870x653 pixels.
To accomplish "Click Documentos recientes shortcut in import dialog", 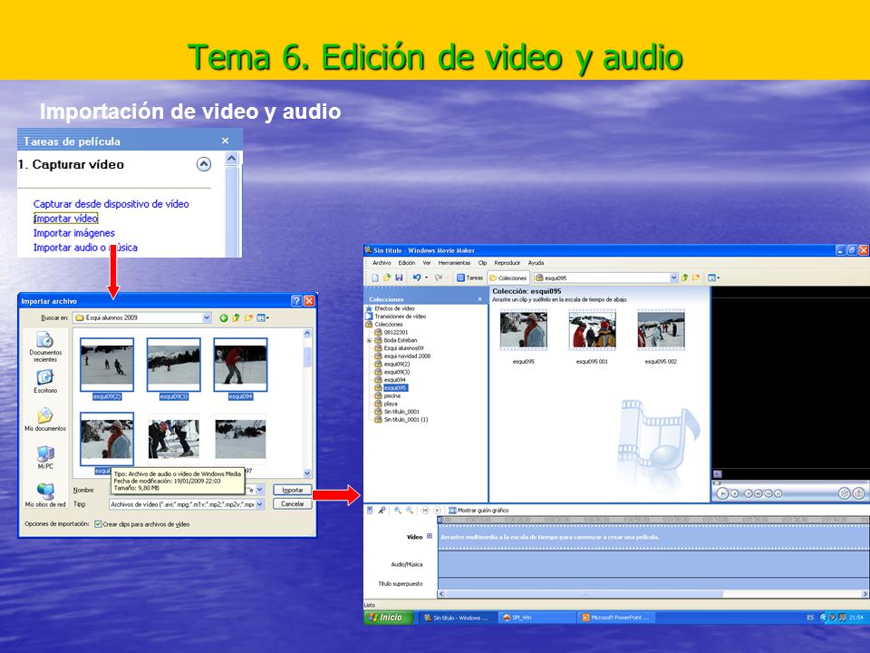I will pyautogui.click(x=45, y=346).
